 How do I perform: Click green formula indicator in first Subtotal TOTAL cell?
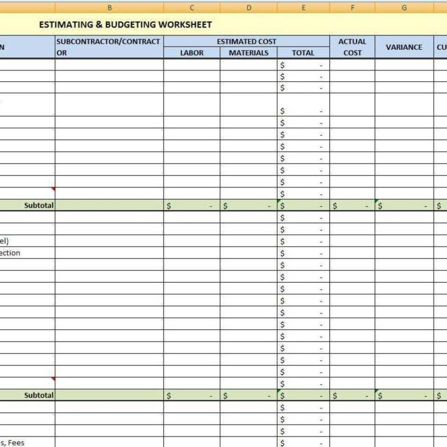[279, 201]
